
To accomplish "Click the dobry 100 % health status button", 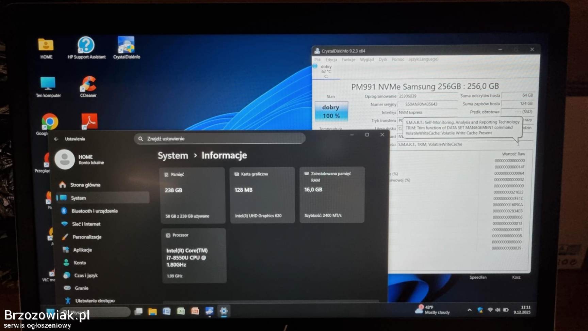I will pyautogui.click(x=331, y=111).
